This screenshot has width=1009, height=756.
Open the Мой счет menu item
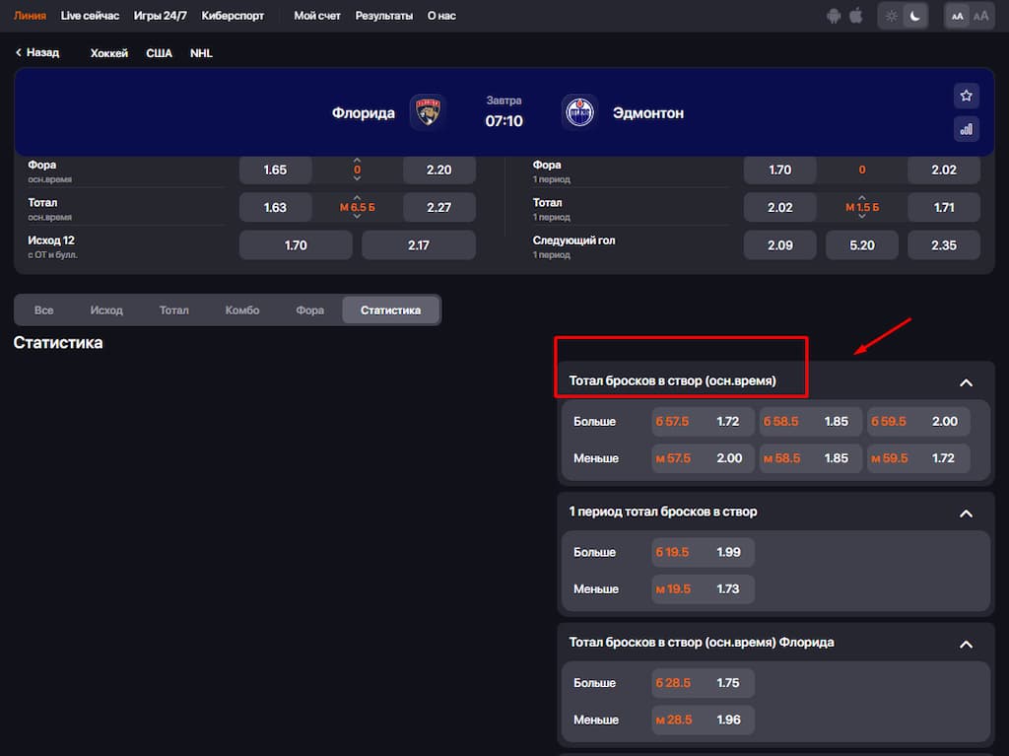coord(317,16)
